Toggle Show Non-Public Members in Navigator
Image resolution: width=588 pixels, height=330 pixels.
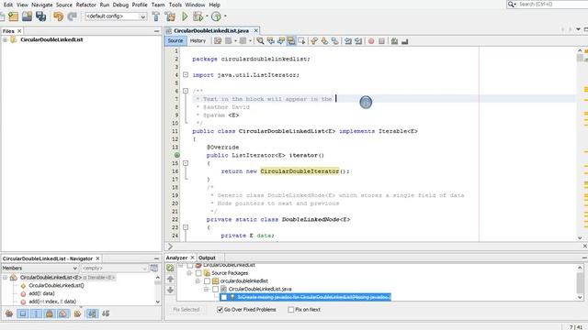click(50, 313)
